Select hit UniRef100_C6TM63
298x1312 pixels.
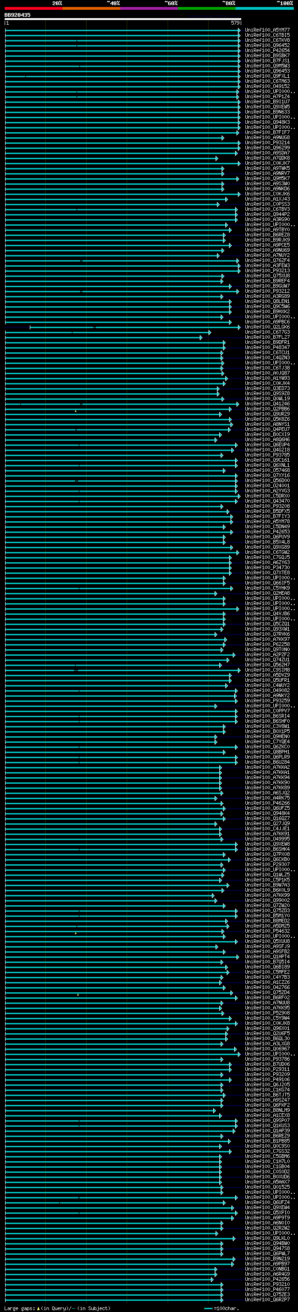[267, 81]
